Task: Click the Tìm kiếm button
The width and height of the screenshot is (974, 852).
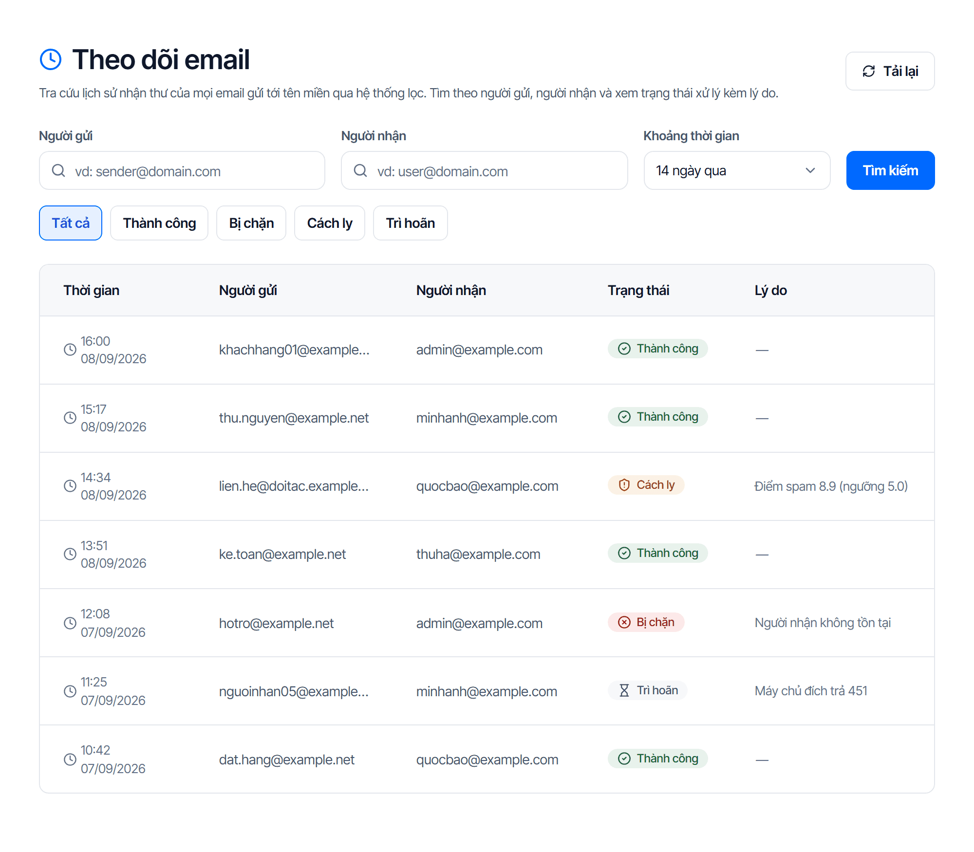Action: point(890,170)
